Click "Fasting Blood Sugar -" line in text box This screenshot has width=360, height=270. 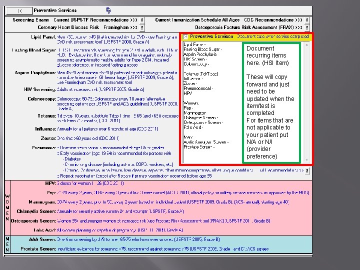202,49
